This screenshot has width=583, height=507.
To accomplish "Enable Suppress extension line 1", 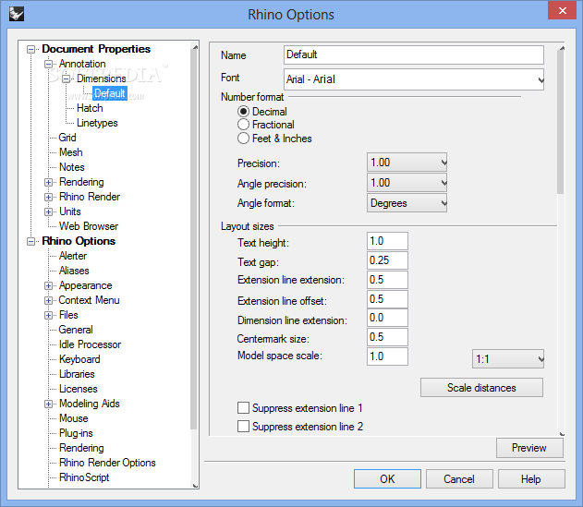I will pos(243,408).
